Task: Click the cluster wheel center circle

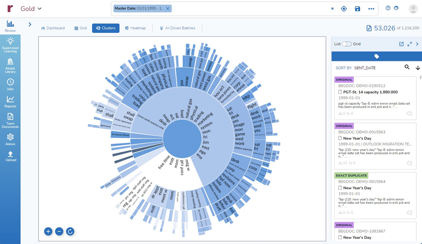Action: [182, 139]
